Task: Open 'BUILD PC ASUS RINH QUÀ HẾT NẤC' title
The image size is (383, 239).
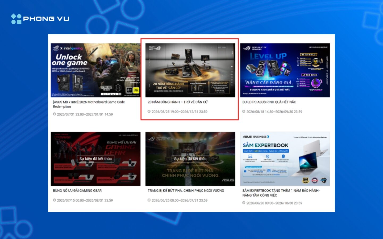Action: click(269, 102)
